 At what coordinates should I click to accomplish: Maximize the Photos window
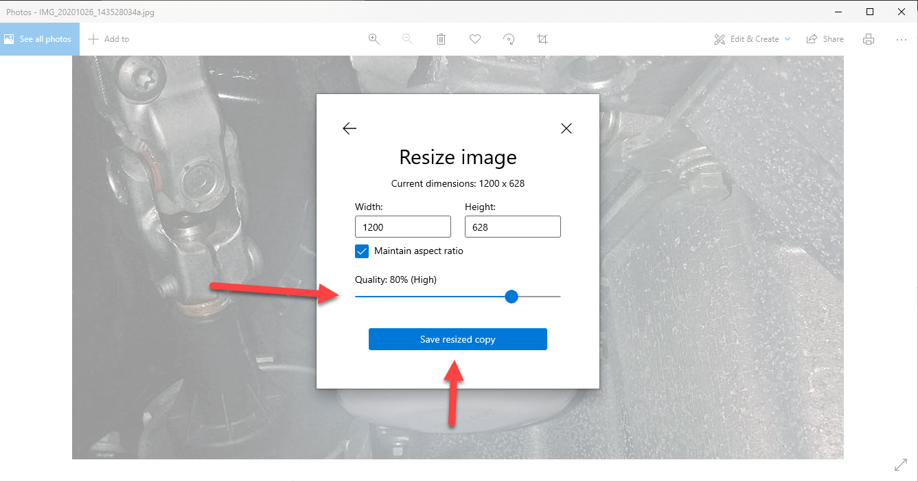coord(870,12)
